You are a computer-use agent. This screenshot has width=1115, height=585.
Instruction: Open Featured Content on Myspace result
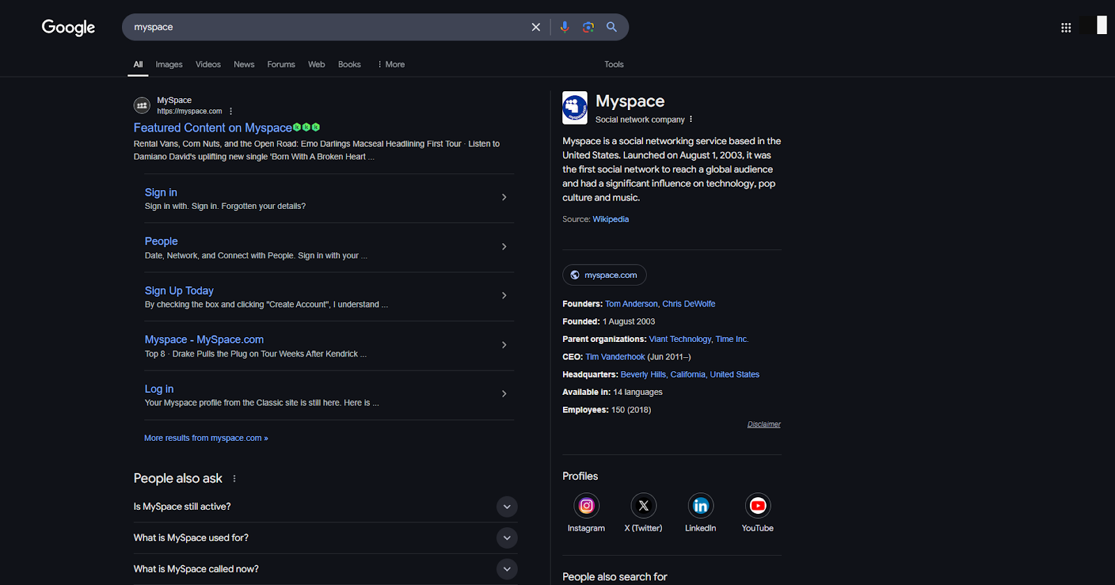pos(213,128)
